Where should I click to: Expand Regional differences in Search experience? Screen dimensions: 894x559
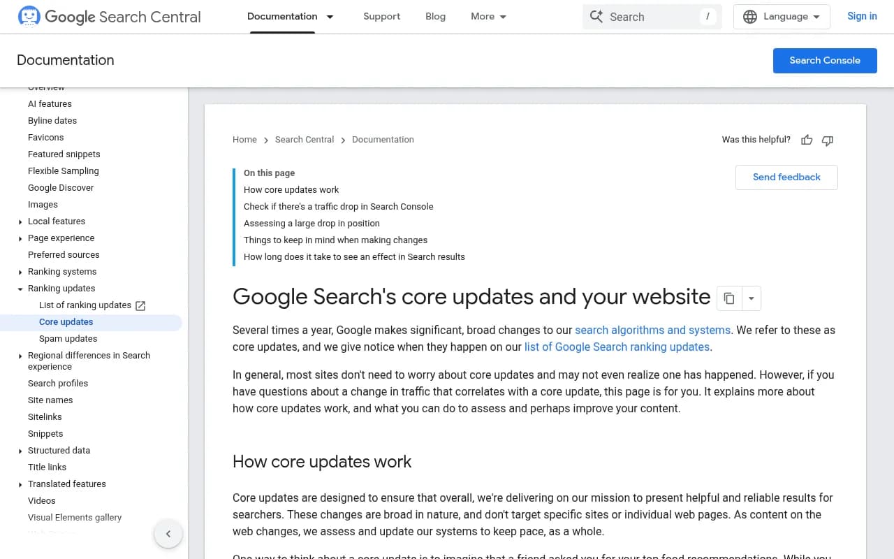(20, 356)
